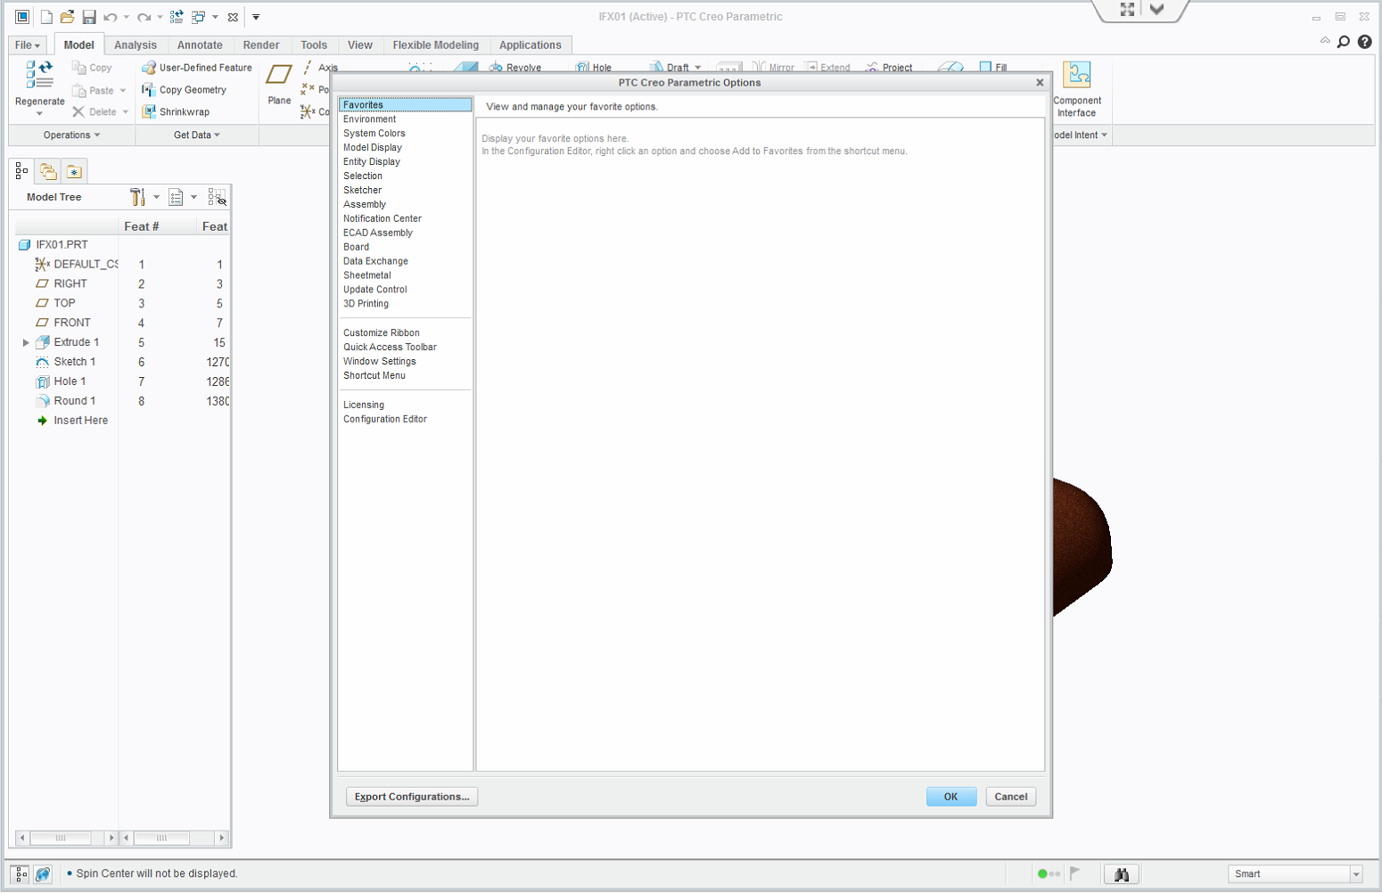
Task: Select Sketch 1 in the Model Tree
Action: tap(74, 362)
